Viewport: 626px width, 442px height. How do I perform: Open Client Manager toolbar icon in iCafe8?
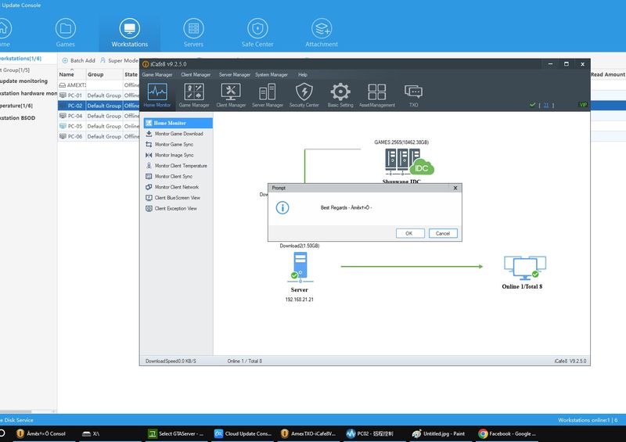pos(231,95)
